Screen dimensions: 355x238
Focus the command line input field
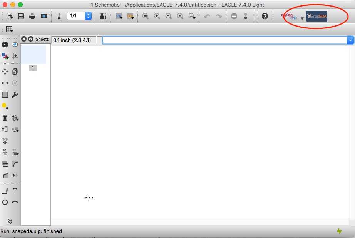(x=225, y=40)
